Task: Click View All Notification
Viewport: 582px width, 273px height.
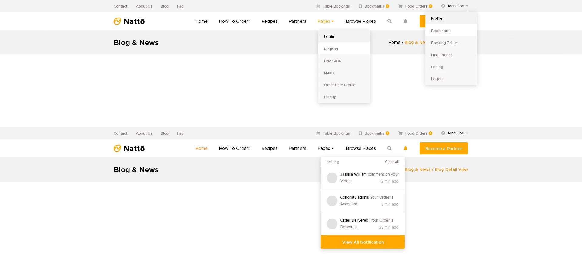Action: (x=363, y=242)
